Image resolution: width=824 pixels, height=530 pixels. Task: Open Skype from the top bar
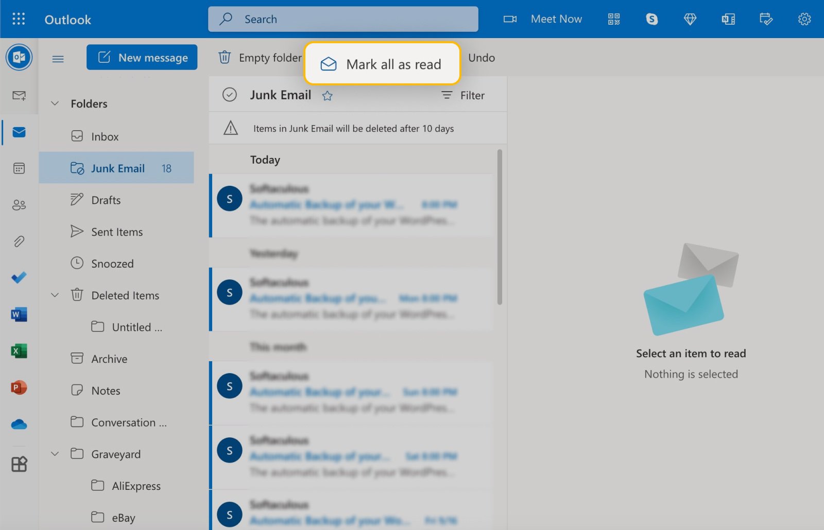651,19
